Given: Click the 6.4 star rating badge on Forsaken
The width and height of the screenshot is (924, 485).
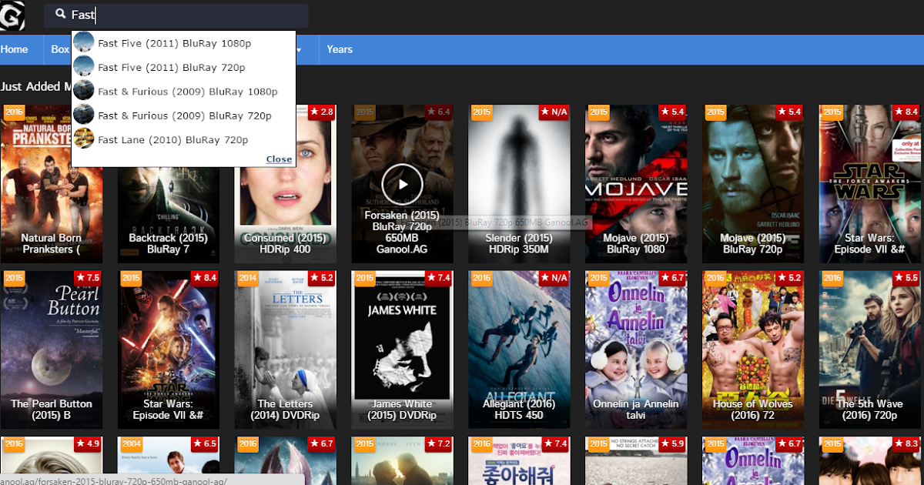Looking at the screenshot, I should coord(438,112).
